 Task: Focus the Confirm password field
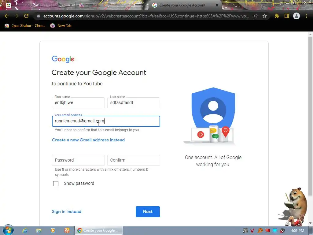134,160
